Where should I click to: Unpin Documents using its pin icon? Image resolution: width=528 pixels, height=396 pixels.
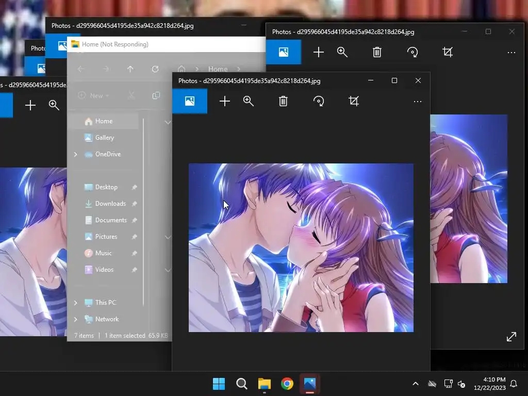135,220
